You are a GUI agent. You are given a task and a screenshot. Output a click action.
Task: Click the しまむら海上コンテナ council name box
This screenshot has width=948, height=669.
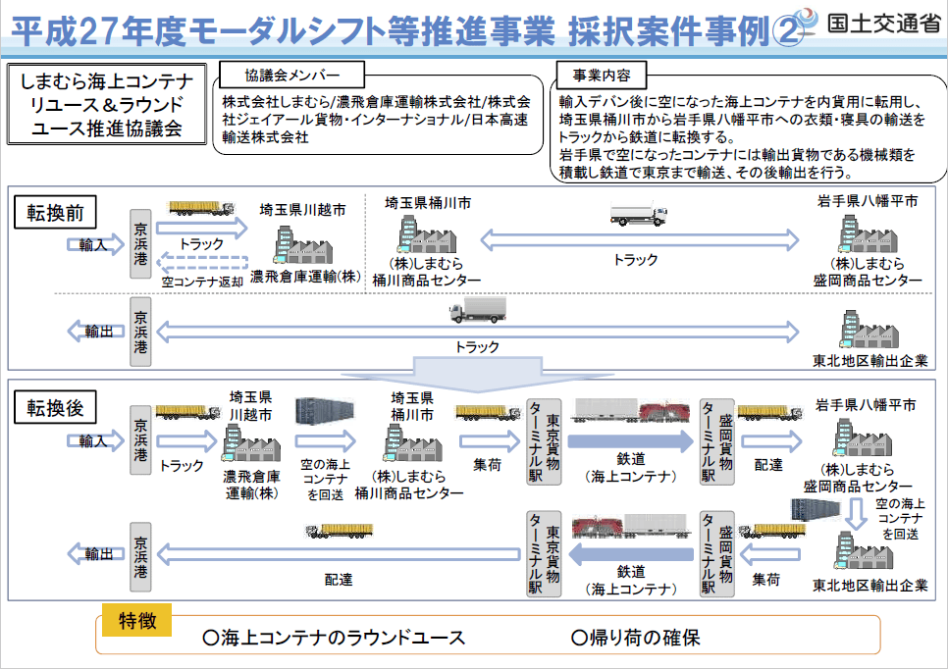click(x=107, y=104)
